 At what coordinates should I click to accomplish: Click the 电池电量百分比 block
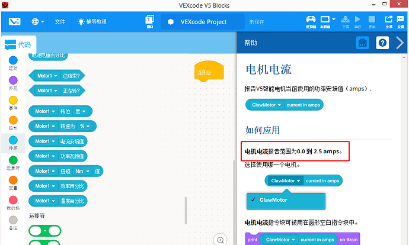coord(48,56)
